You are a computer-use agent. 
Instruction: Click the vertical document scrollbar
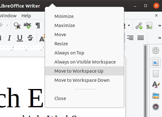pyautogui.click(x=145, y=81)
